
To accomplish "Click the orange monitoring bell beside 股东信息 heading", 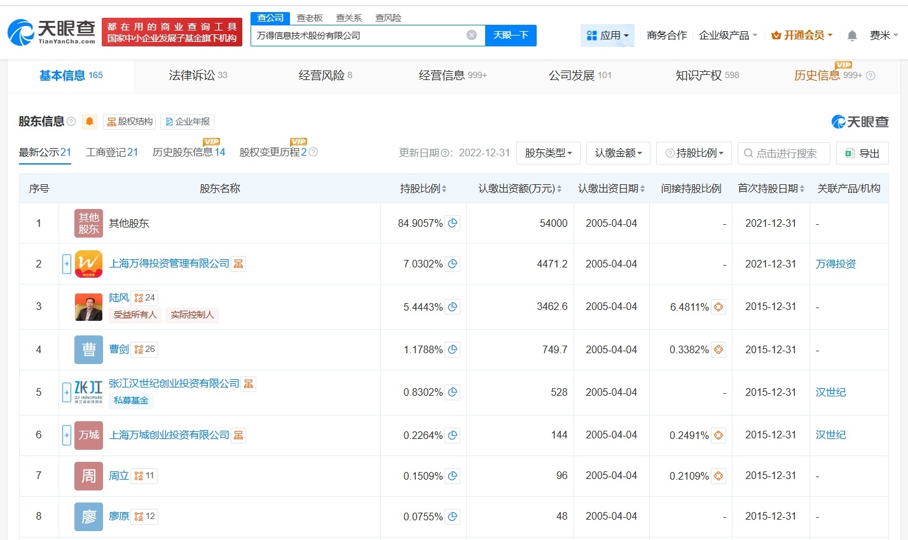I will [x=89, y=121].
